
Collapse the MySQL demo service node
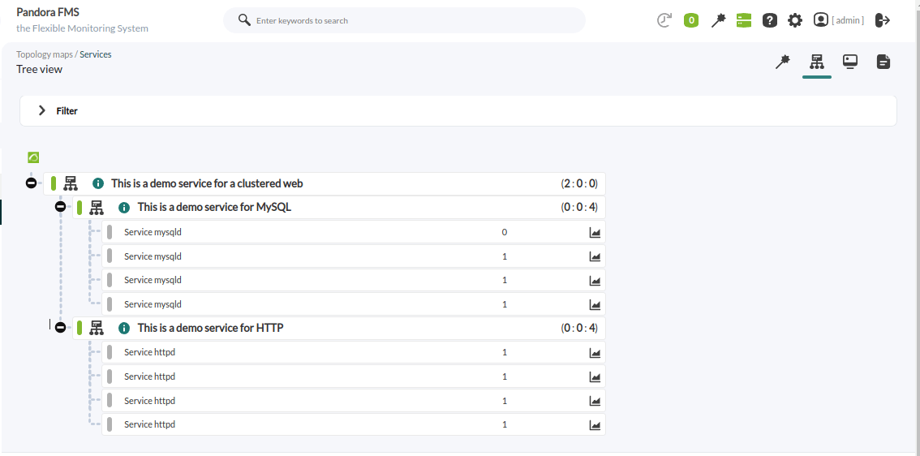[x=60, y=207]
